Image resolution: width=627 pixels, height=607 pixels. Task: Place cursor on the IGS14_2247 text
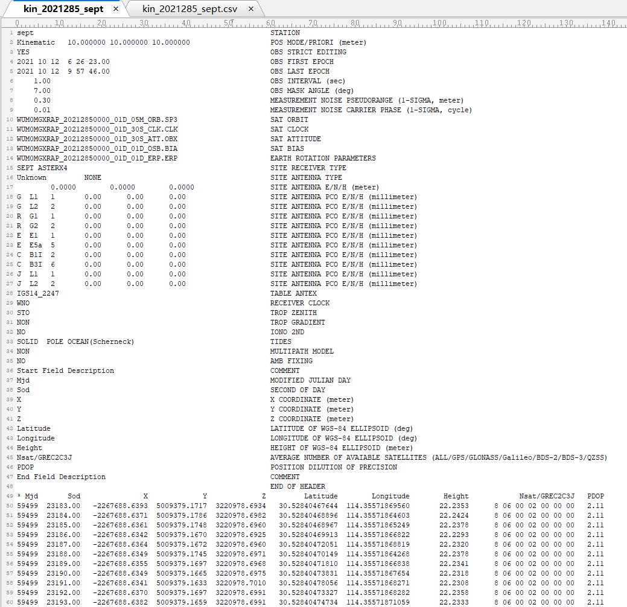point(38,293)
